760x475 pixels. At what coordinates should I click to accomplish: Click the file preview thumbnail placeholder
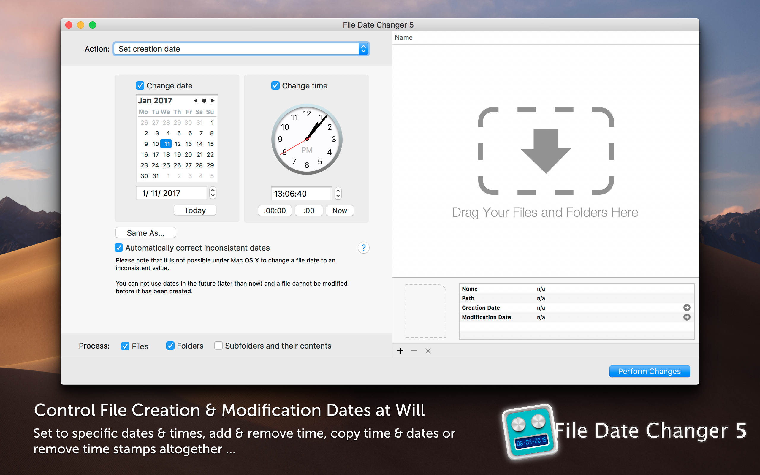(x=426, y=311)
